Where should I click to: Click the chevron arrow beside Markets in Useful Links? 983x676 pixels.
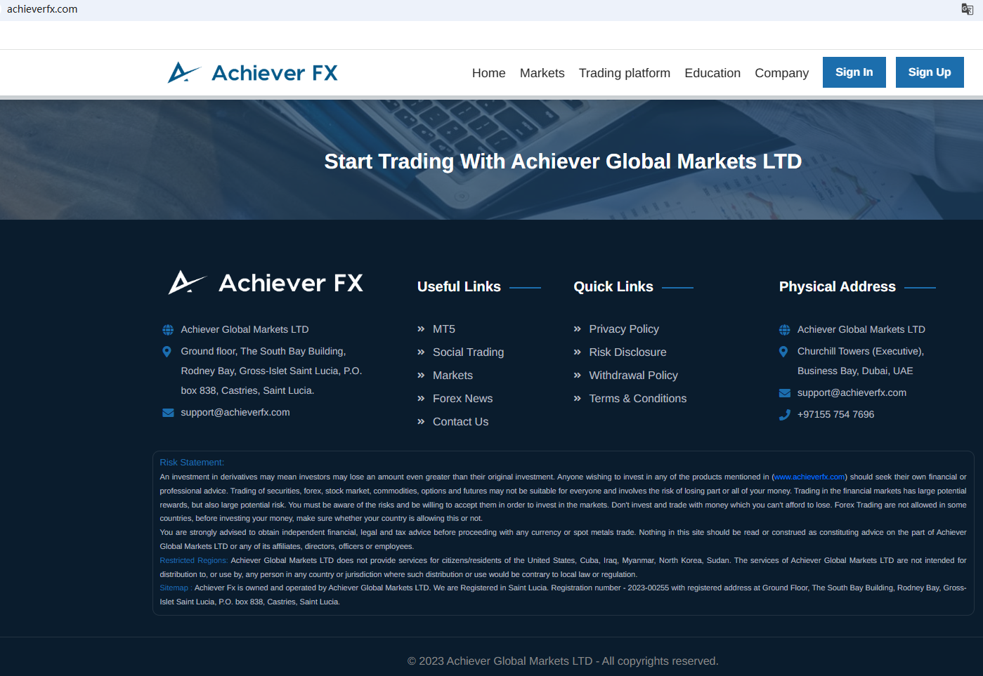point(421,375)
